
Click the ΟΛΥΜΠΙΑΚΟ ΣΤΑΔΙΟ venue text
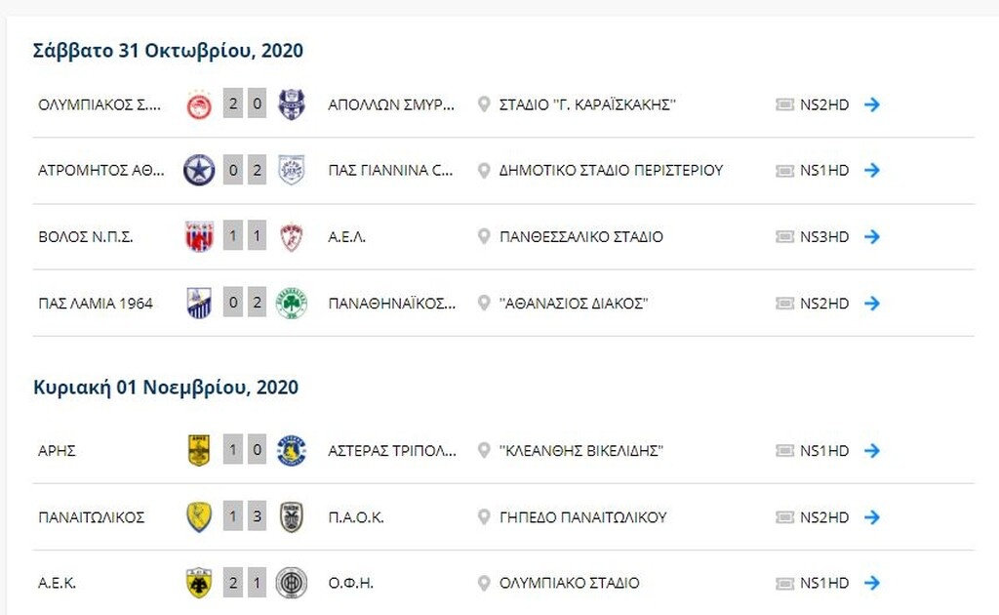569,584
